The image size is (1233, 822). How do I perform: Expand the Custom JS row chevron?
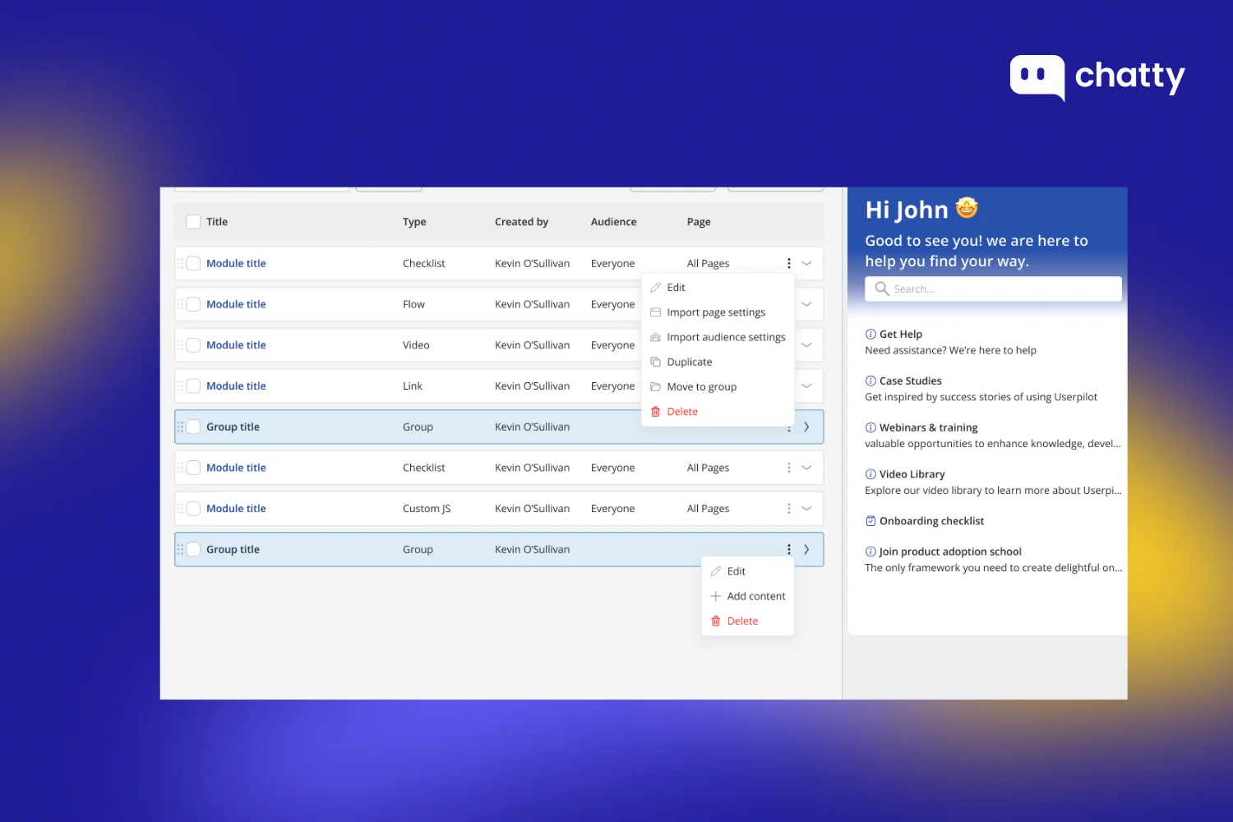point(806,509)
